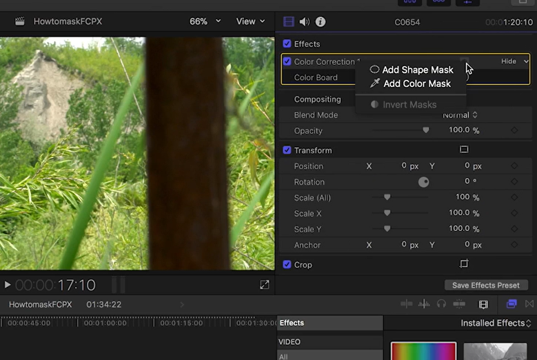
Task: Open the View options dropdown
Action: point(250,21)
